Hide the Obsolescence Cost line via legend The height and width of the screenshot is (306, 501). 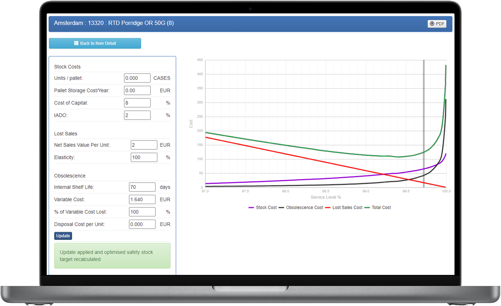[304, 207]
